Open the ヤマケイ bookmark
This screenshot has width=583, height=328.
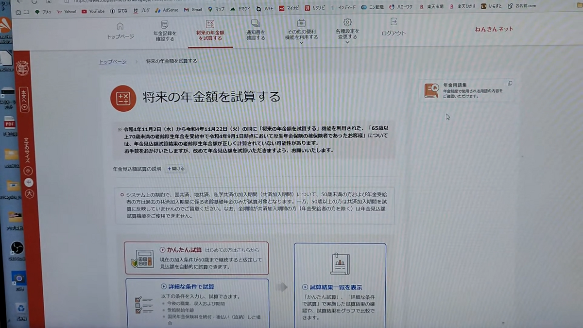tap(240, 9)
